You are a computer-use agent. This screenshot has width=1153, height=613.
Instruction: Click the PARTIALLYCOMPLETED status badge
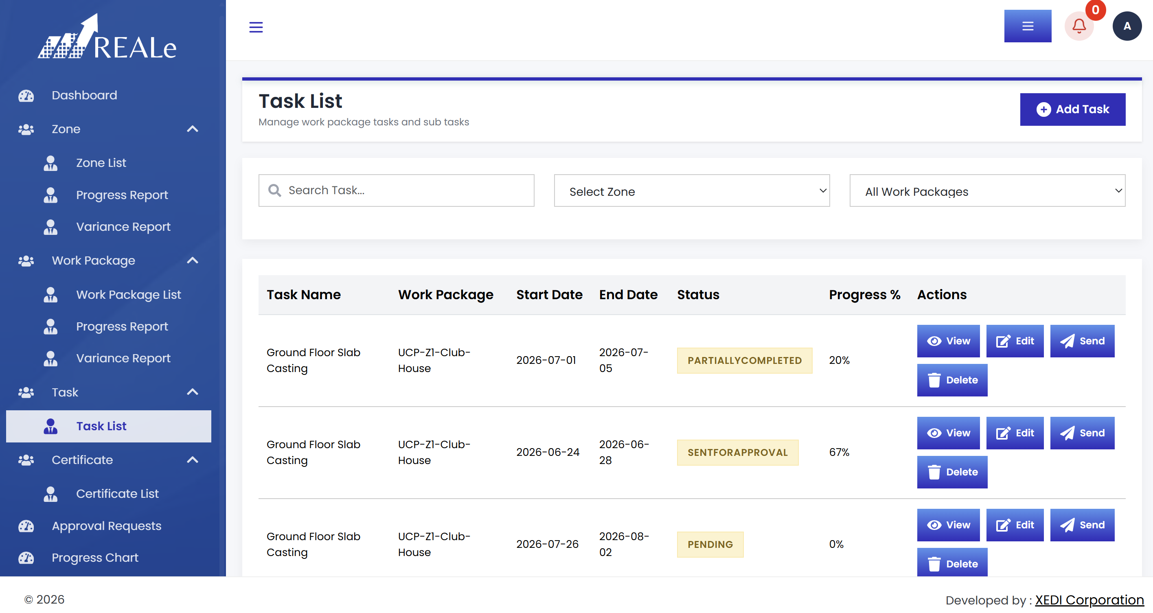744,361
